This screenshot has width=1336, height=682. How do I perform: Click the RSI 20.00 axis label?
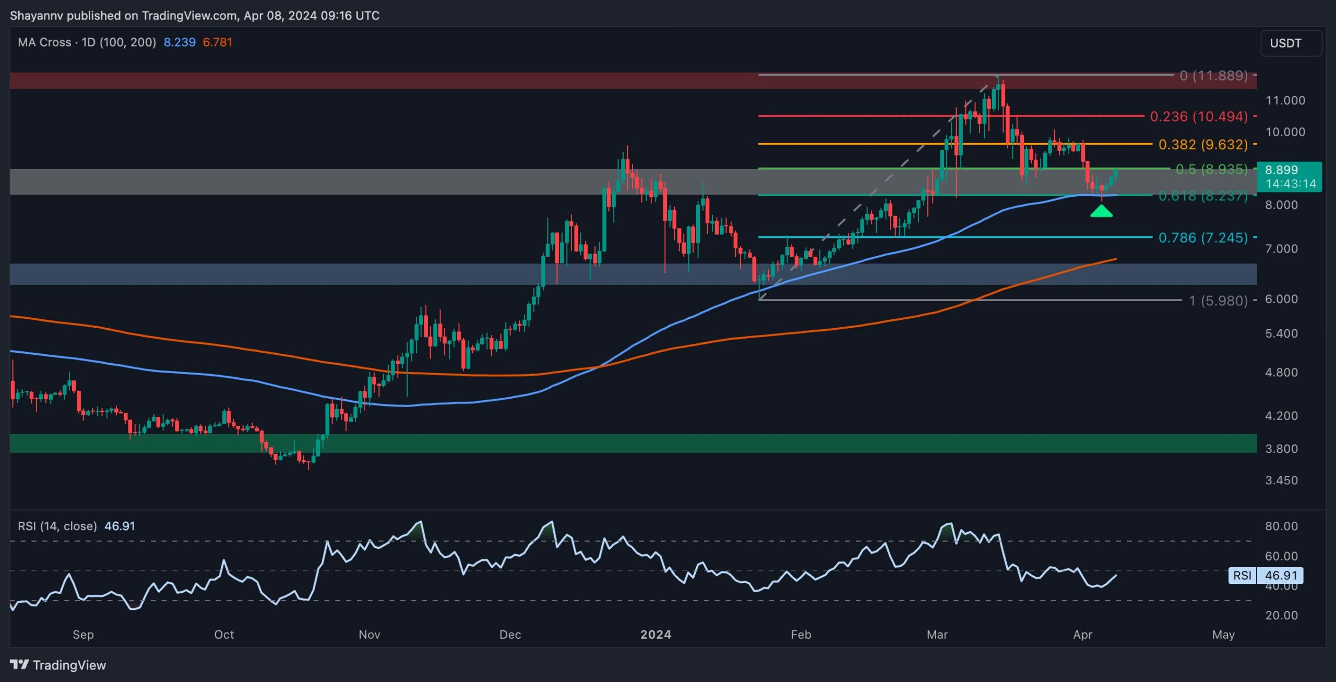pyautogui.click(x=1281, y=616)
